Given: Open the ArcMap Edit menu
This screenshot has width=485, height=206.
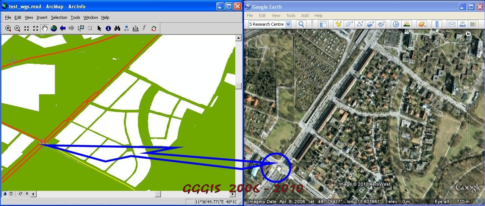Looking at the screenshot, I should click(x=18, y=17).
